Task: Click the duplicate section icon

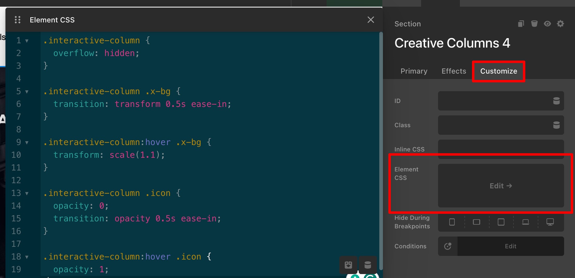Action: point(521,24)
